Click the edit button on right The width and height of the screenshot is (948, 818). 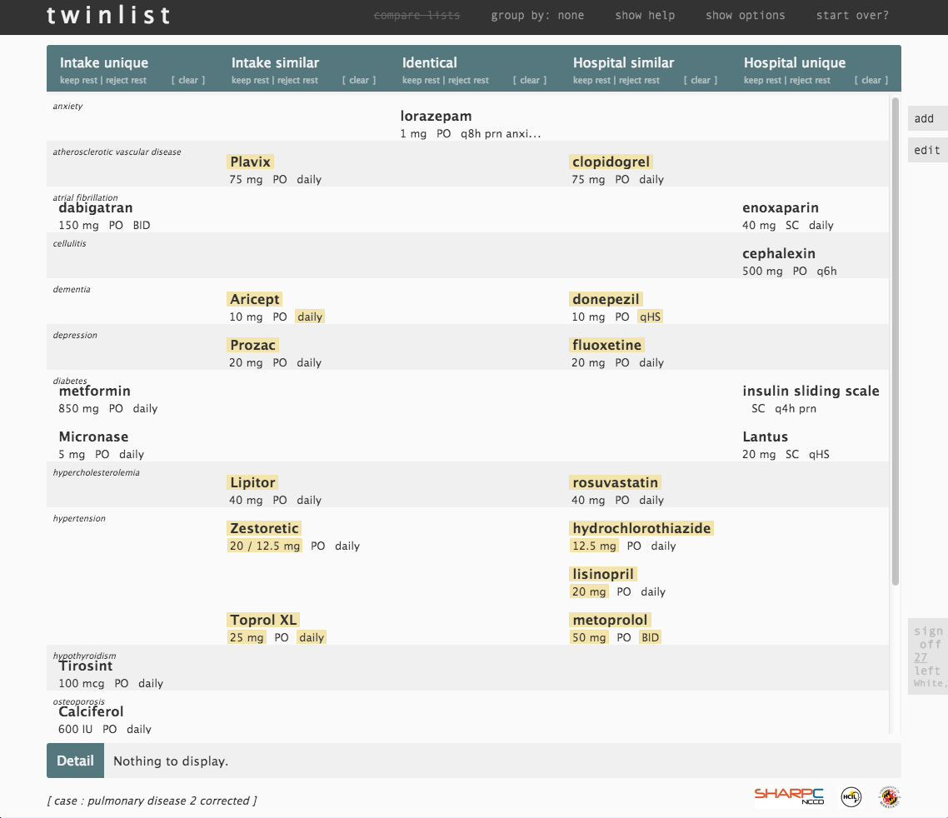pyautogui.click(x=927, y=150)
